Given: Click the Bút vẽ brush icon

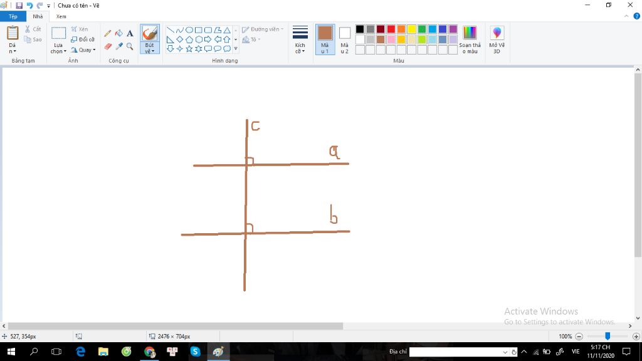Looking at the screenshot, I should 150,33.
